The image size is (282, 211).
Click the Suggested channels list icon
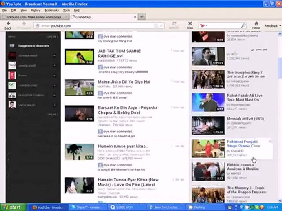point(12,46)
